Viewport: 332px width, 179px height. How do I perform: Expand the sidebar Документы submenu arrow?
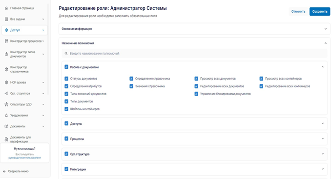coord(43,126)
